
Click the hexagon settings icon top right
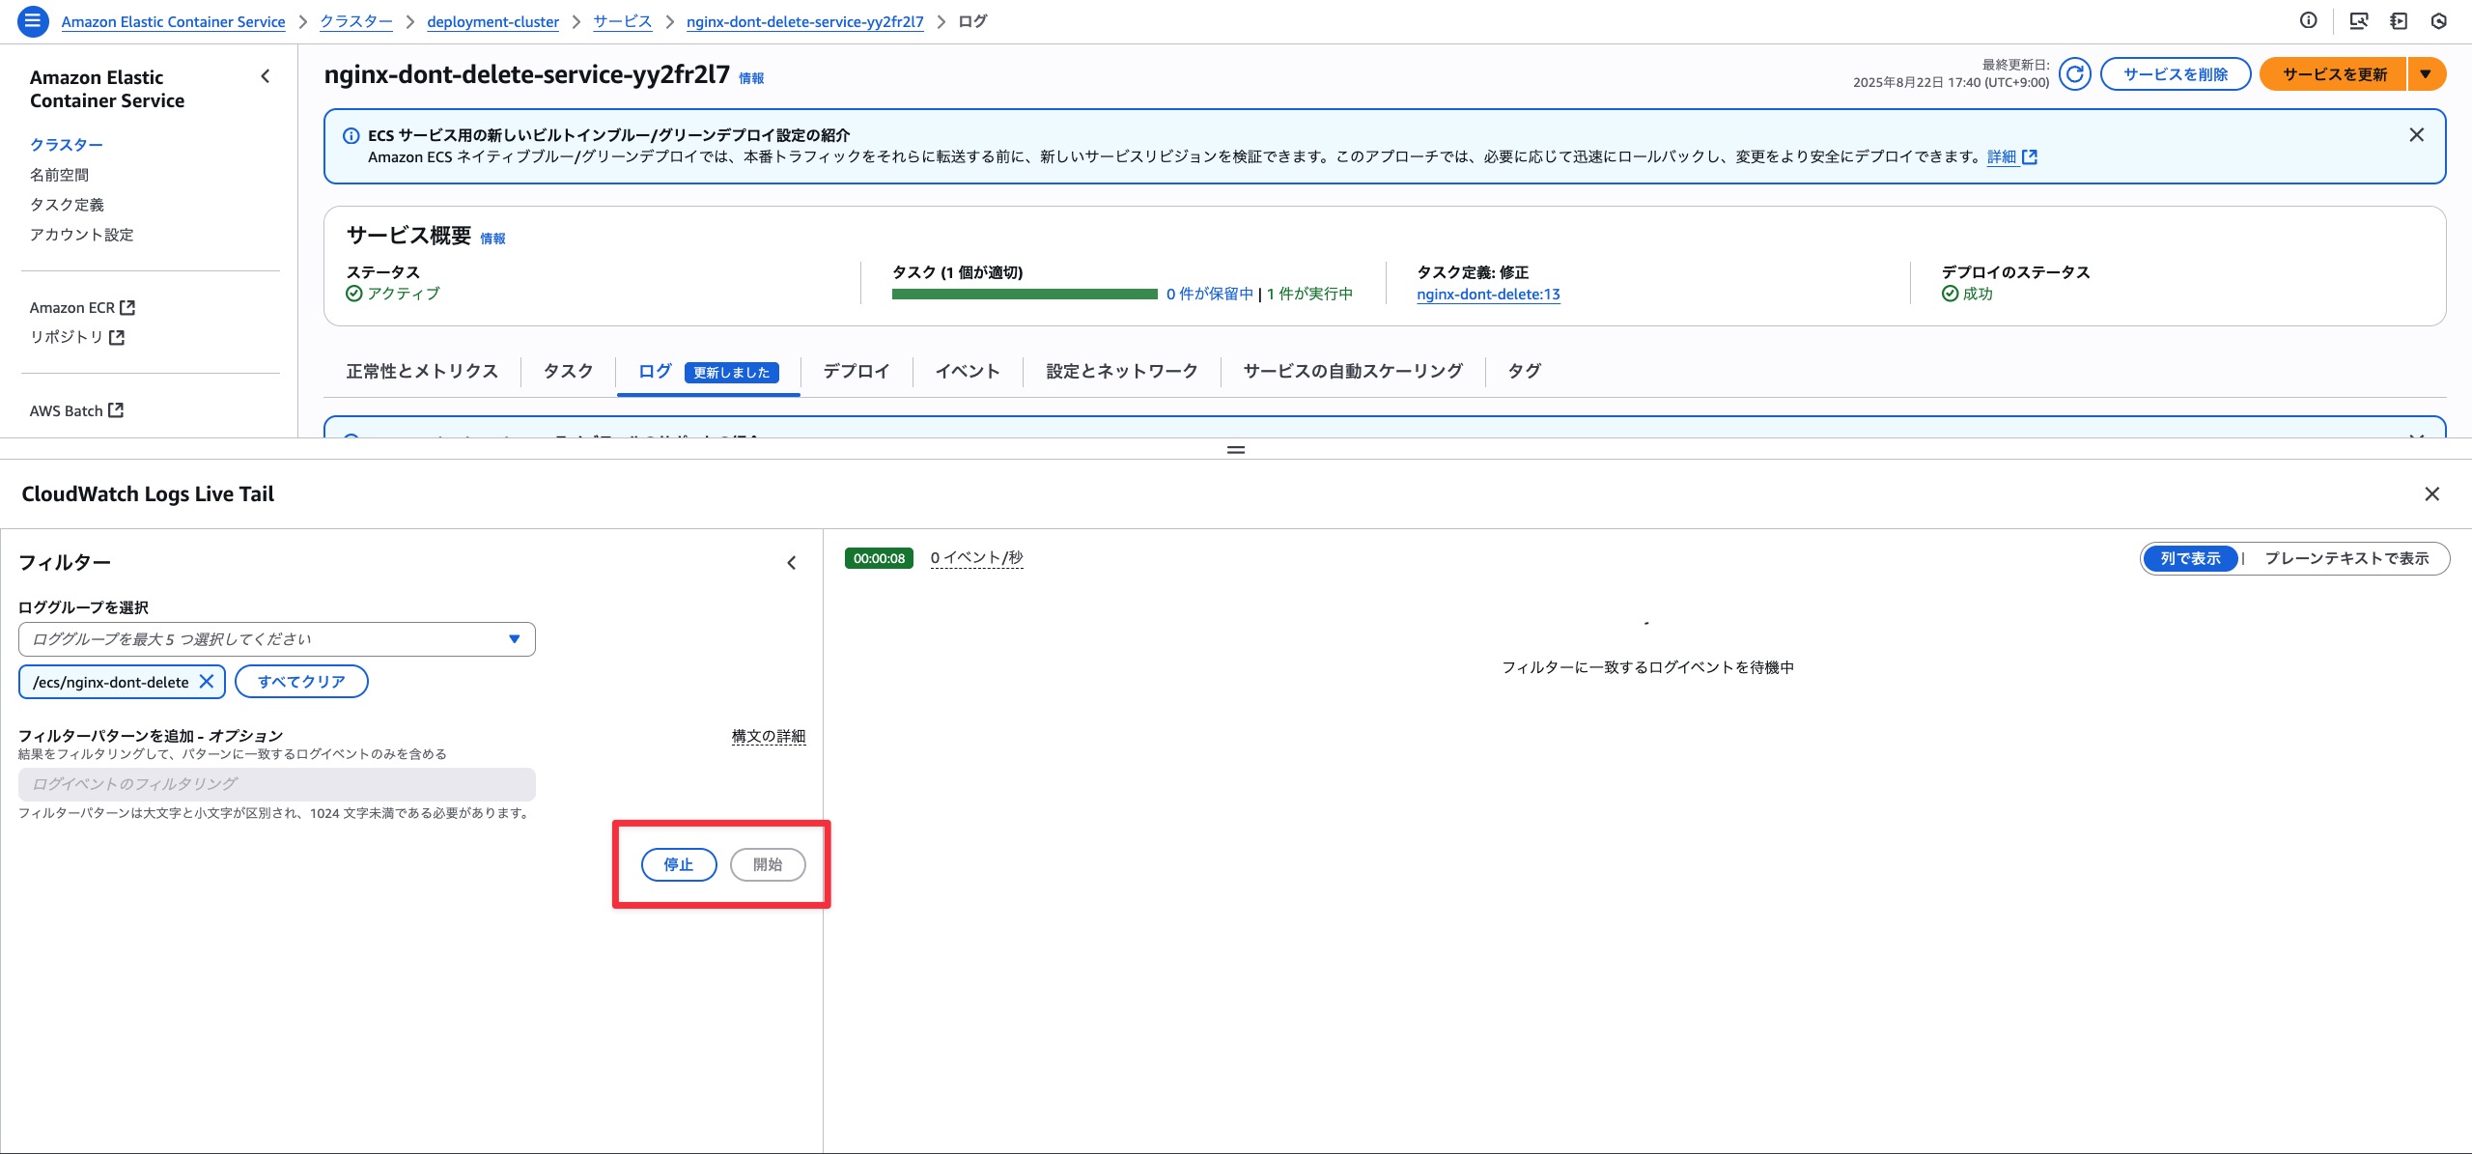(2439, 20)
